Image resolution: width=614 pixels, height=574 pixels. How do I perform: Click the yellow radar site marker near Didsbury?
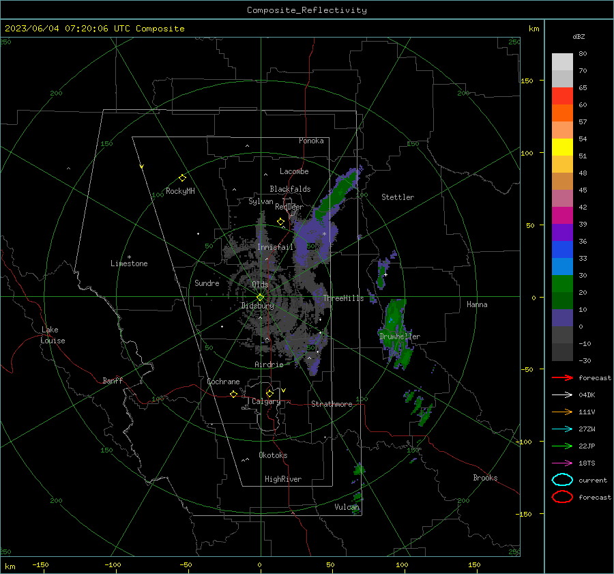[x=261, y=298]
